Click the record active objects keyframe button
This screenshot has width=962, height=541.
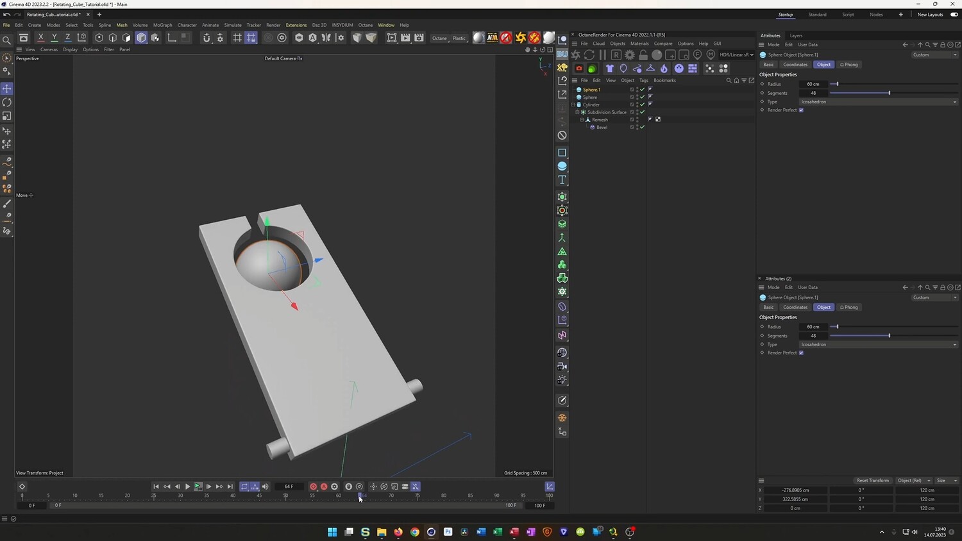[x=313, y=487]
